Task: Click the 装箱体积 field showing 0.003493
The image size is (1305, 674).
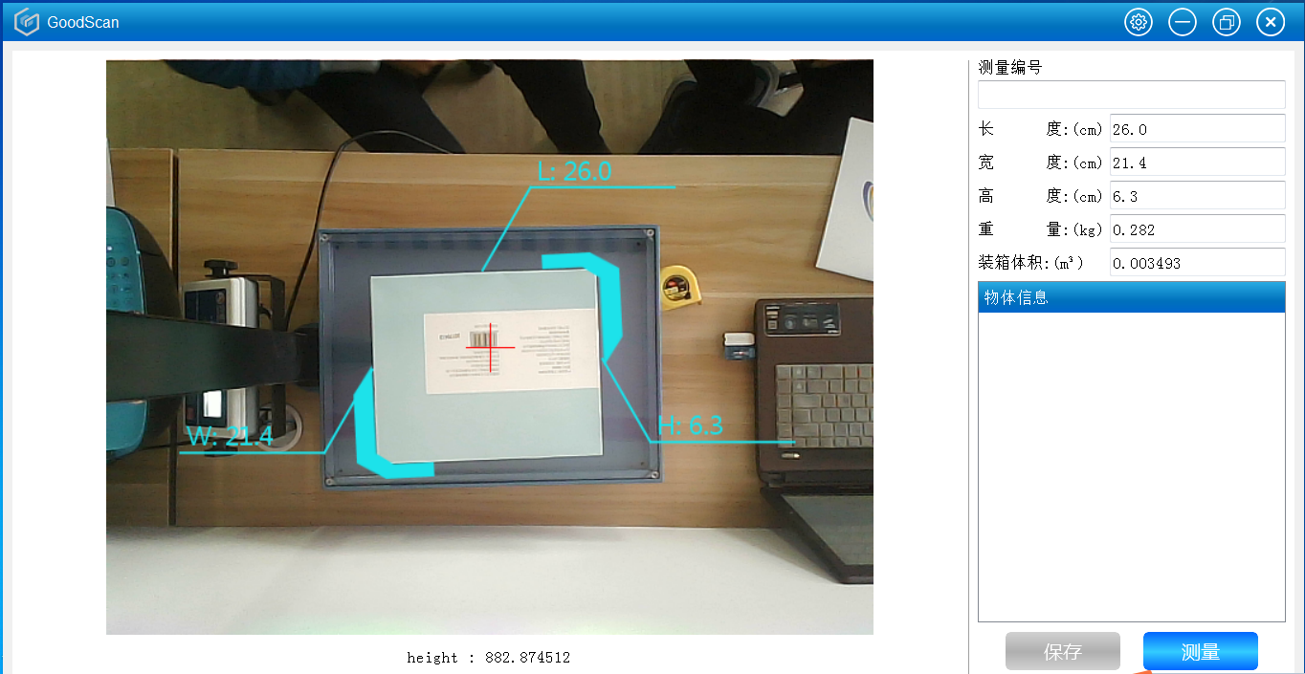Action: 1196,263
